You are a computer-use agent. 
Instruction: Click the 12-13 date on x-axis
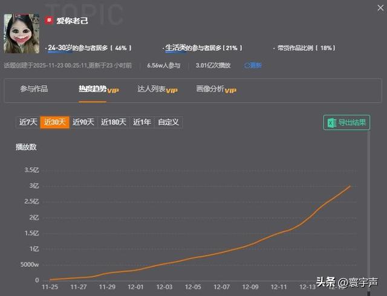(x=308, y=287)
